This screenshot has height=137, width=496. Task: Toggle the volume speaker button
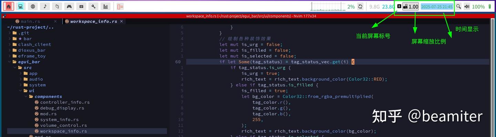[467, 7]
